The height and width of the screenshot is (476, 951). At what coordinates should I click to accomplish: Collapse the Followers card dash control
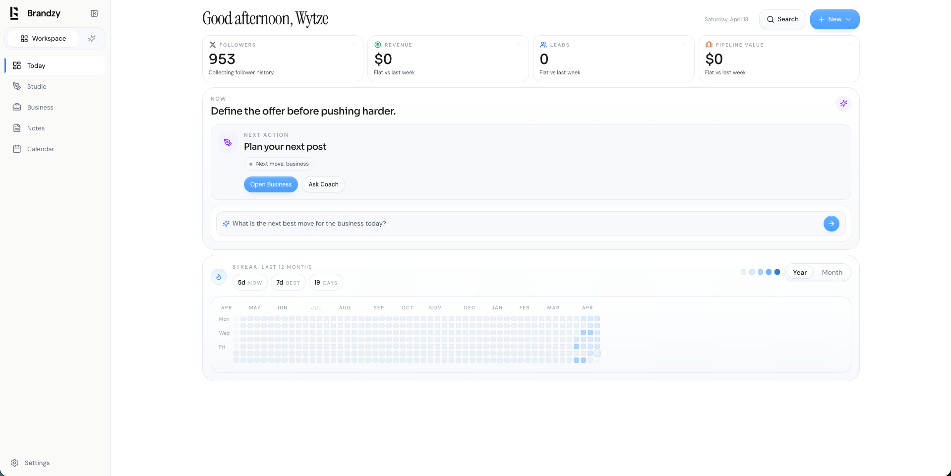pyautogui.click(x=353, y=45)
